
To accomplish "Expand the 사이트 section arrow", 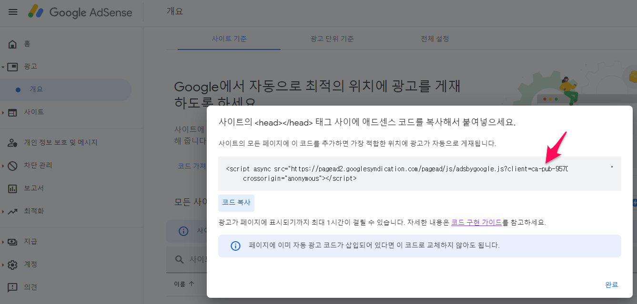I will 3,112.
